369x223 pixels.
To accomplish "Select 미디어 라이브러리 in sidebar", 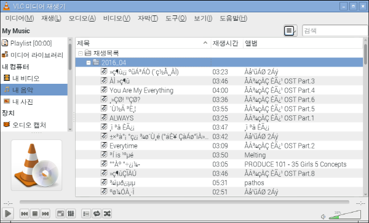I will pyautogui.click(x=34, y=55).
